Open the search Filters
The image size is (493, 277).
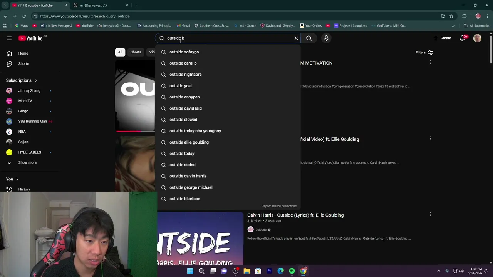(x=424, y=52)
